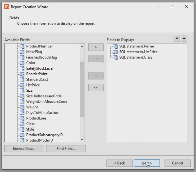Click the icon beside SQL statement.Class
The height and width of the screenshot is (172, 196).
point(115,57)
